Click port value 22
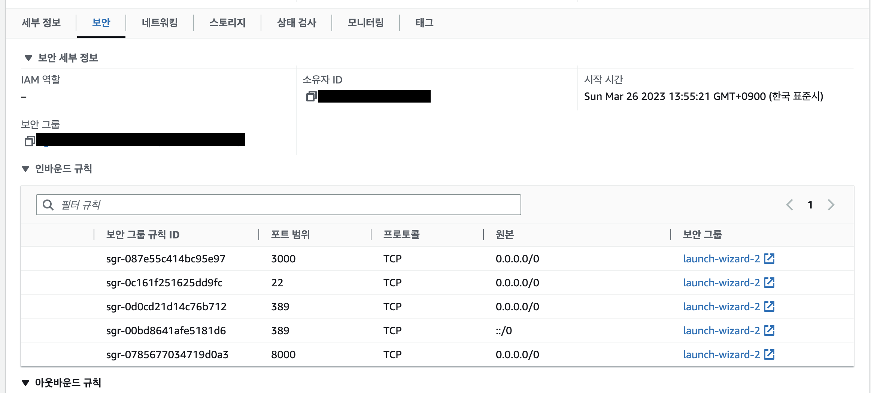The width and height of the screenshot is (871, 393). click(277, 283)
